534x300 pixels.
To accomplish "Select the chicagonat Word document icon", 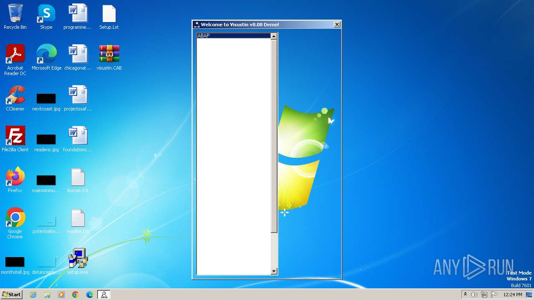I will tap(78, 58).
